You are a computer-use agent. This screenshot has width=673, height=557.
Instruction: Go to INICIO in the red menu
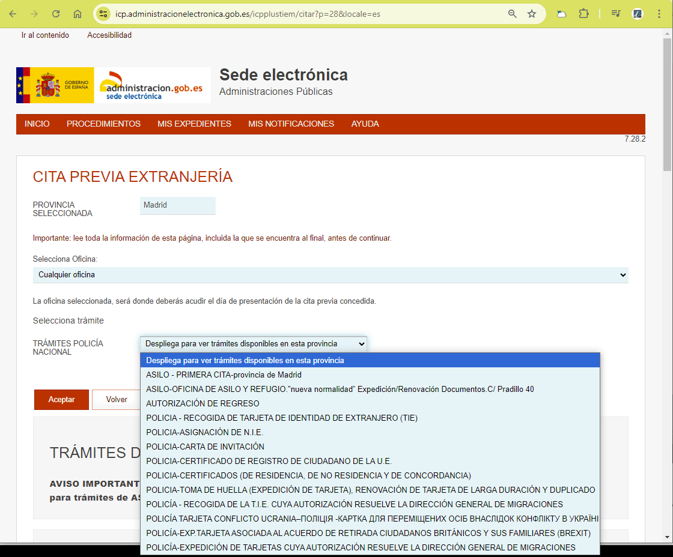(x=37, y=124)
